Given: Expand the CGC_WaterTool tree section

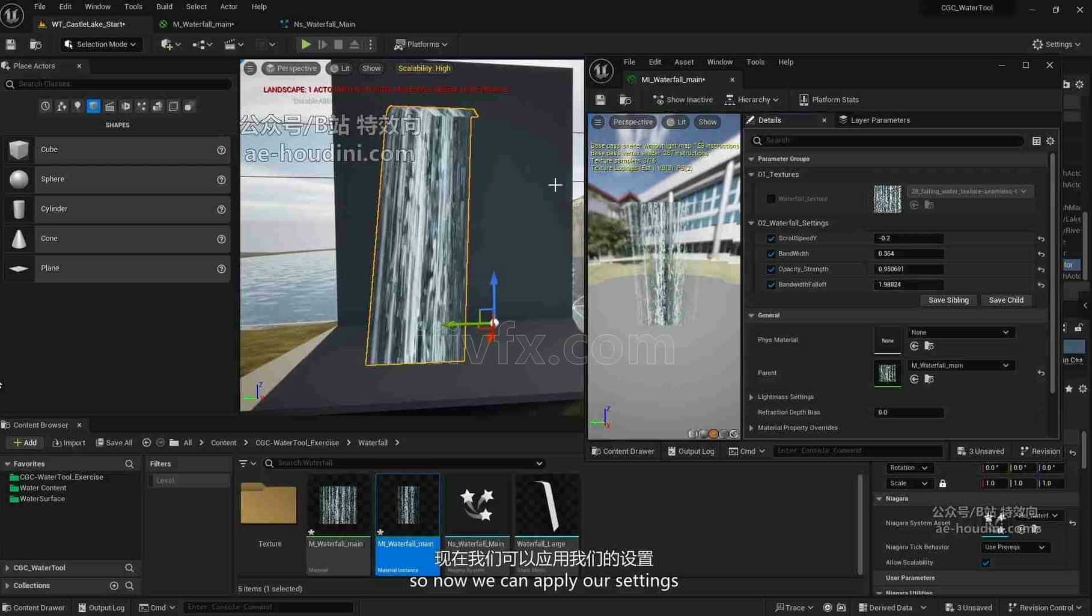Looking at the screenshot, I should pyautogui.click(x=7, y=568).
